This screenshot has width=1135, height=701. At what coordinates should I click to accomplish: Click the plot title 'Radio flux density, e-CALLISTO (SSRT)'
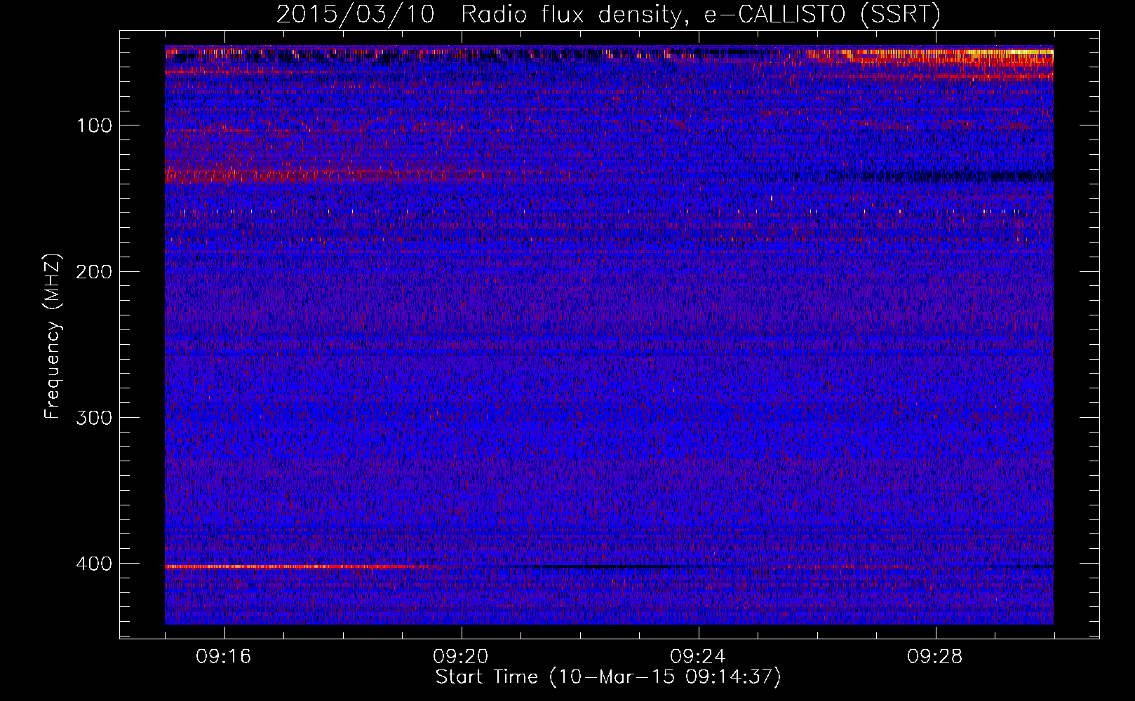coord(701,15)
